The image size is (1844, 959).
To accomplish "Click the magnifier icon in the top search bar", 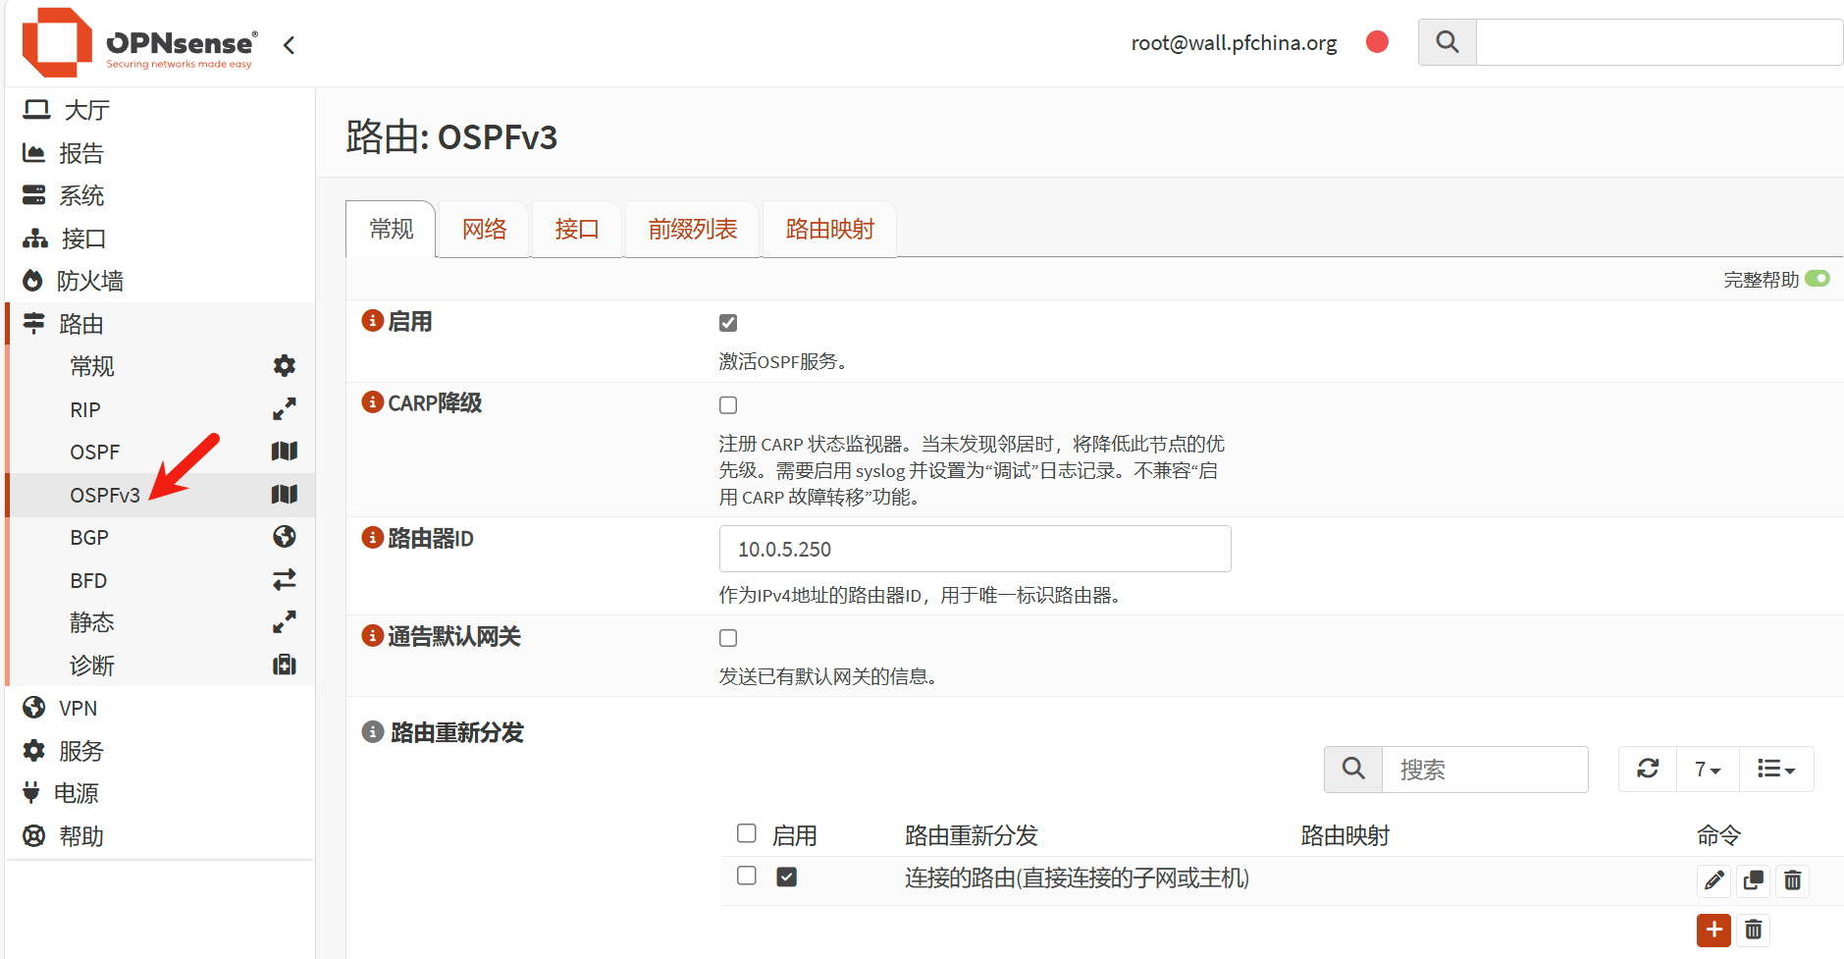I will (1447, 42).
